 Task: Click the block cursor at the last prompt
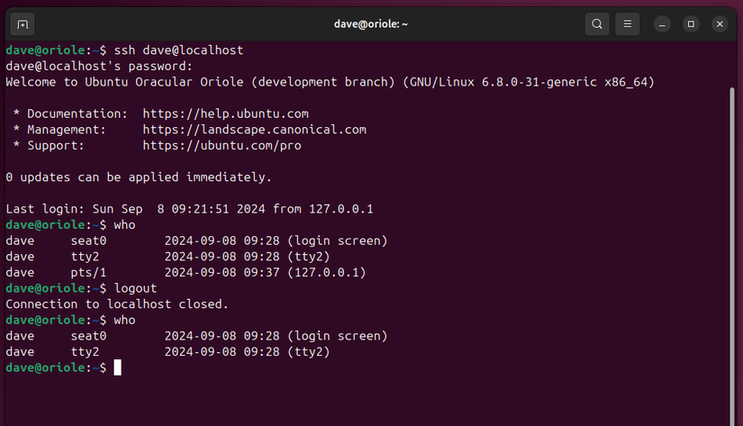117,367
